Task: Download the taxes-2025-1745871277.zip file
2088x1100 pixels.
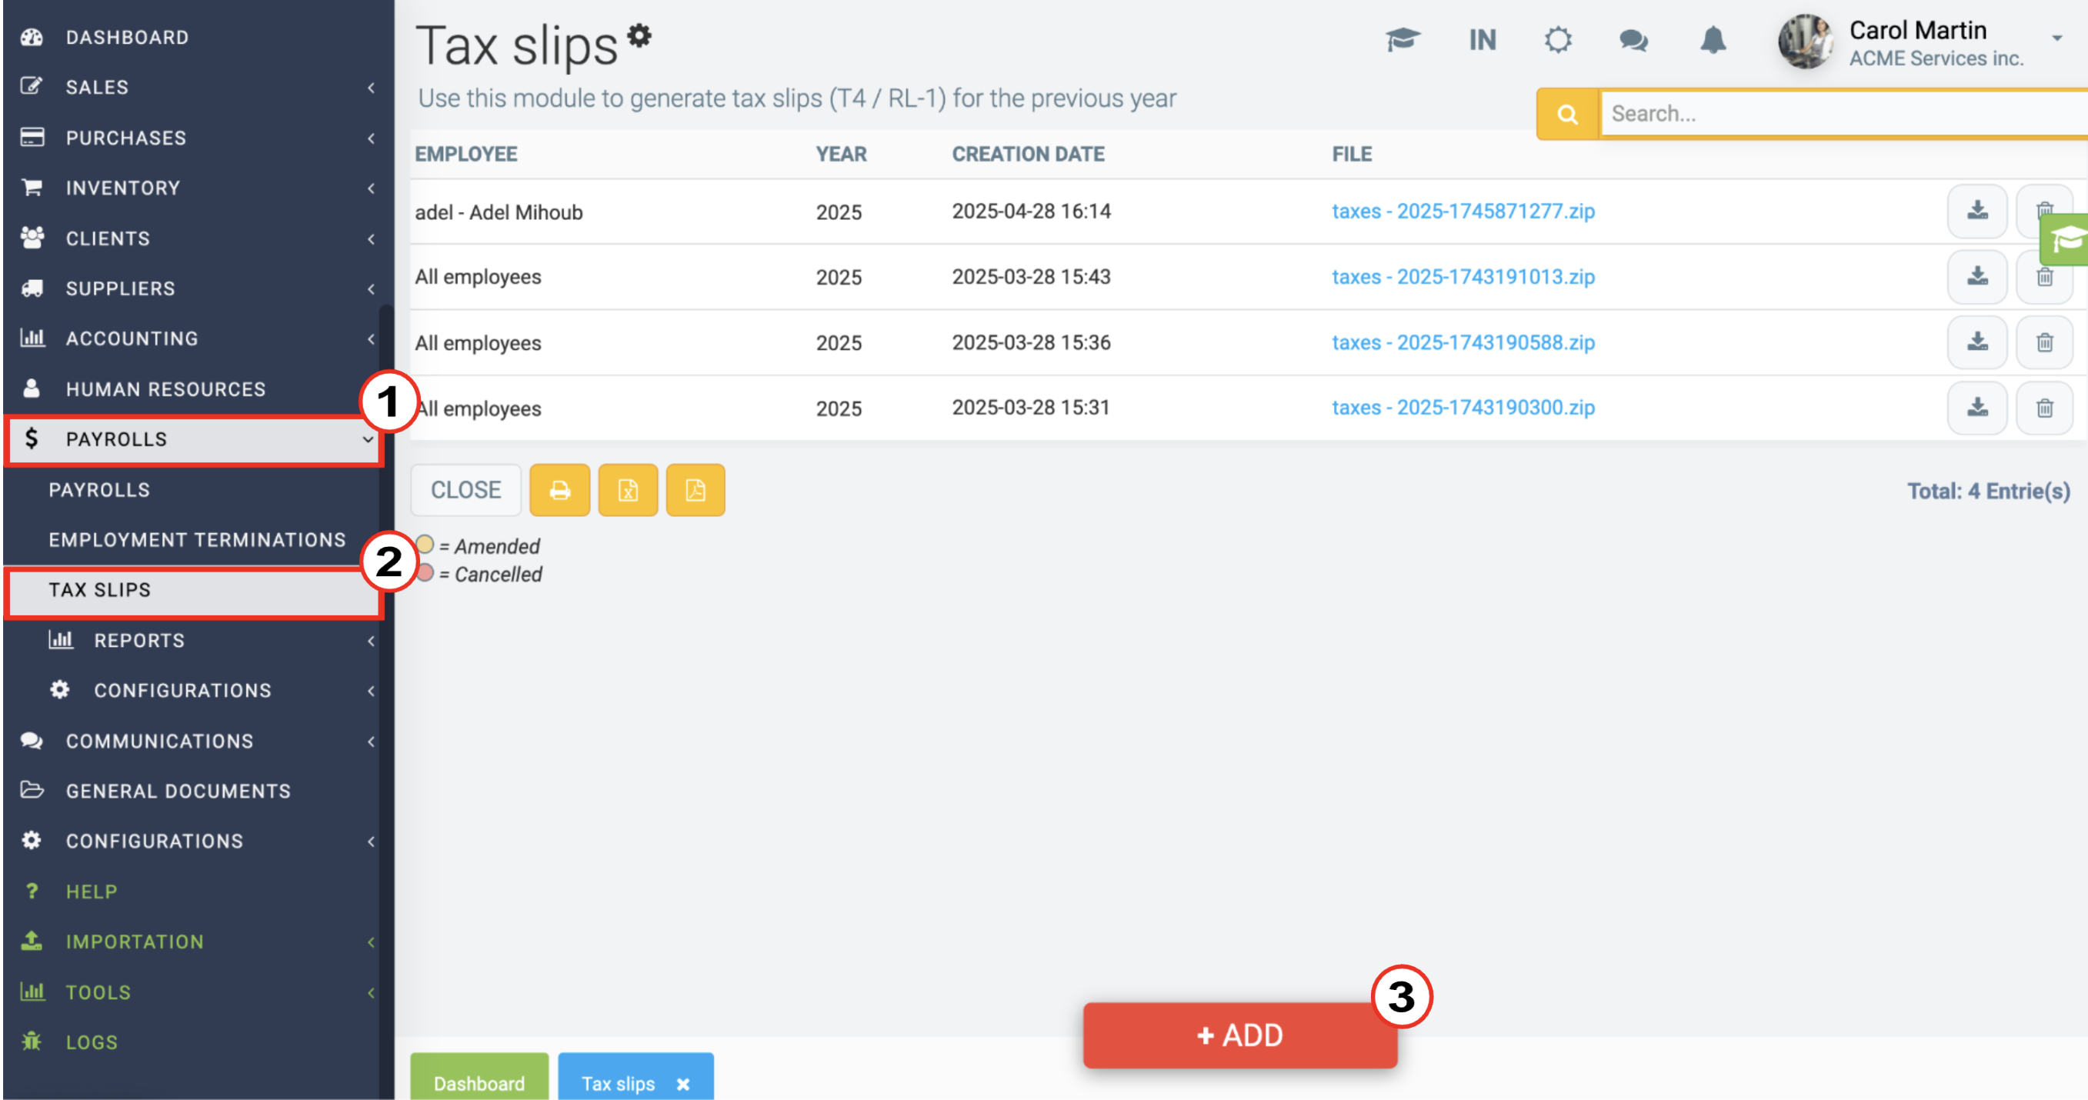Action: pos(1977,212)
